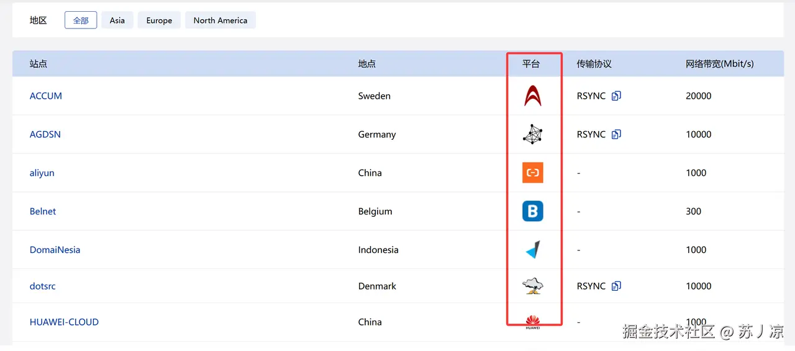Image resolution: width=795 pixels, height=351 pixels.
Task: Click the DomaiNesia platform logo
Action: click(533, 250)
